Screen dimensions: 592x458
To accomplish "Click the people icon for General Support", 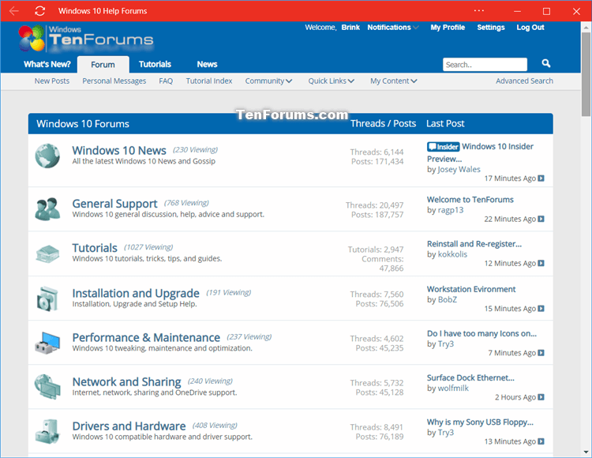I will 47,208.
